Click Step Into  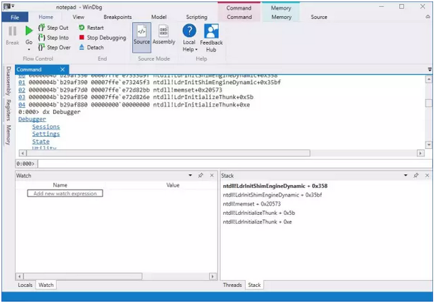click(53, 37)
